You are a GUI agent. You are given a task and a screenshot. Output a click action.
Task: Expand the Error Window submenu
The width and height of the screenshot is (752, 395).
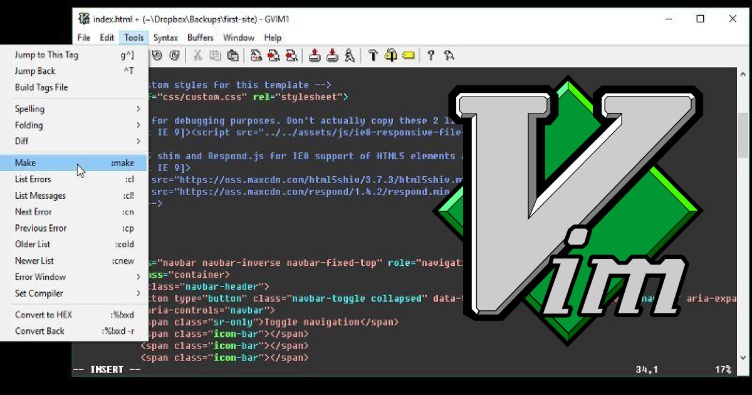pos(74,277)
